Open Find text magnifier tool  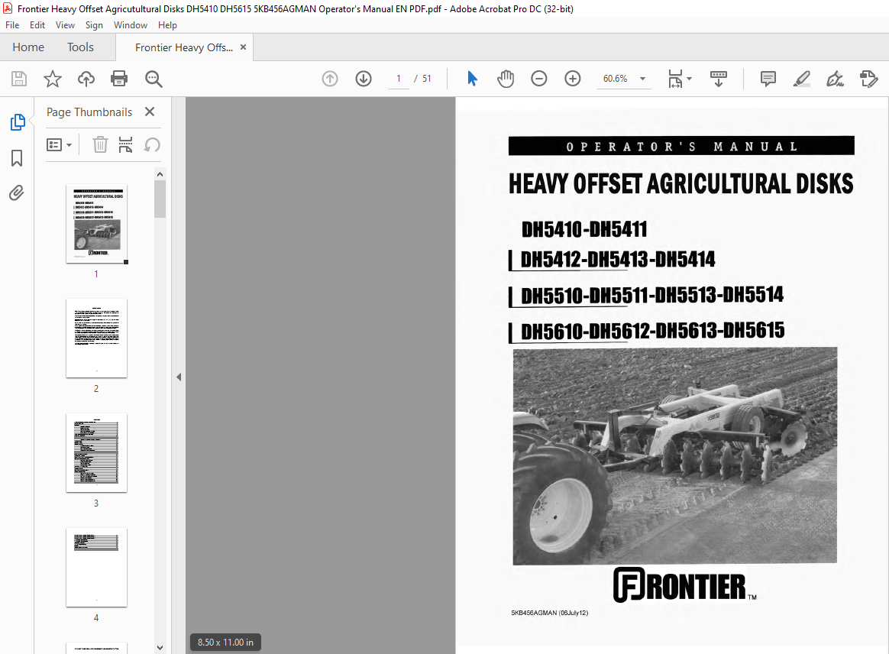point(154,79)
